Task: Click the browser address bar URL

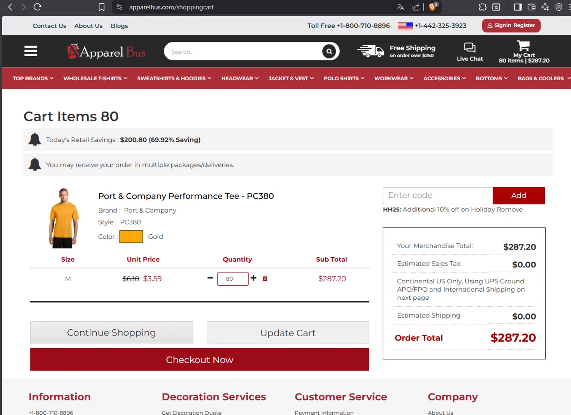Action: (x=171, y=7)
